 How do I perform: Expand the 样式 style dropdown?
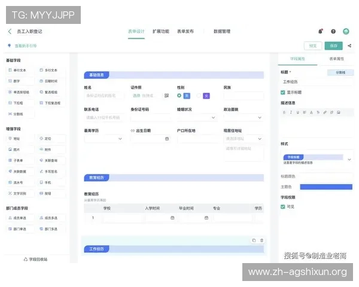pos(349,159)
